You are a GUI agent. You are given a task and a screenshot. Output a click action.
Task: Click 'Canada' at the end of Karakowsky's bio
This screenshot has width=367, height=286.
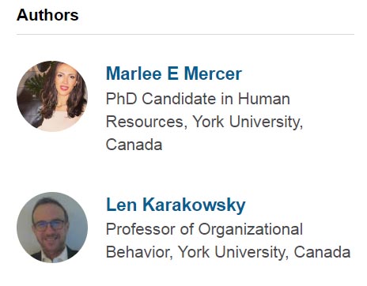(x=322, y=252)
